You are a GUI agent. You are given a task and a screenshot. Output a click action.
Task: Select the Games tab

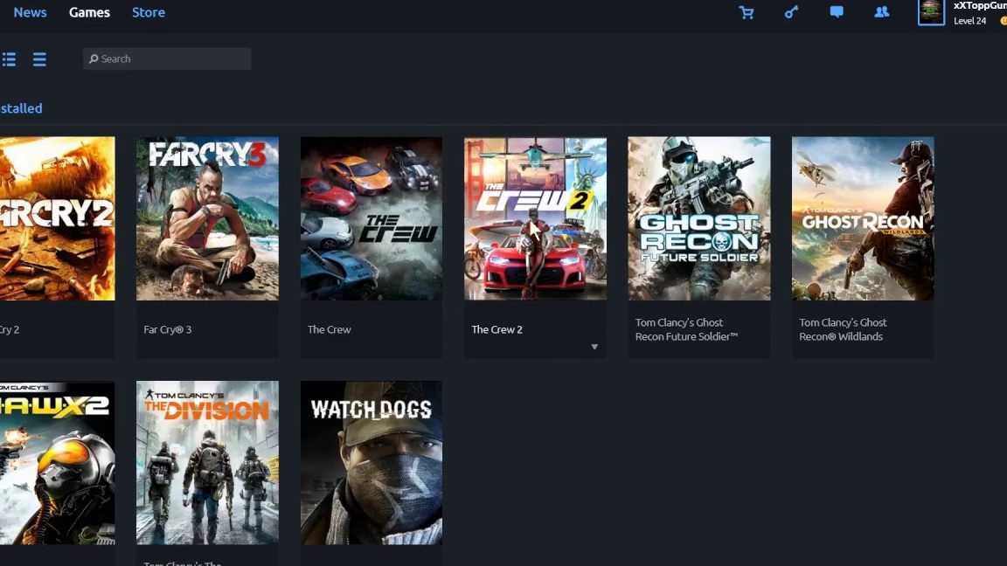click(89, 12)
